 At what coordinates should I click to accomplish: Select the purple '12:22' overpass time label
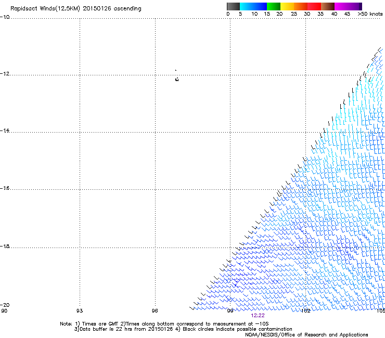(x=258, y=316)
